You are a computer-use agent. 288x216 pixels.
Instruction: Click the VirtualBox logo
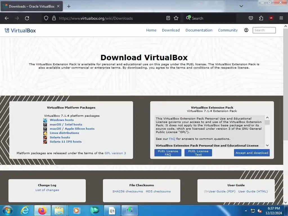tap(20, 30)
